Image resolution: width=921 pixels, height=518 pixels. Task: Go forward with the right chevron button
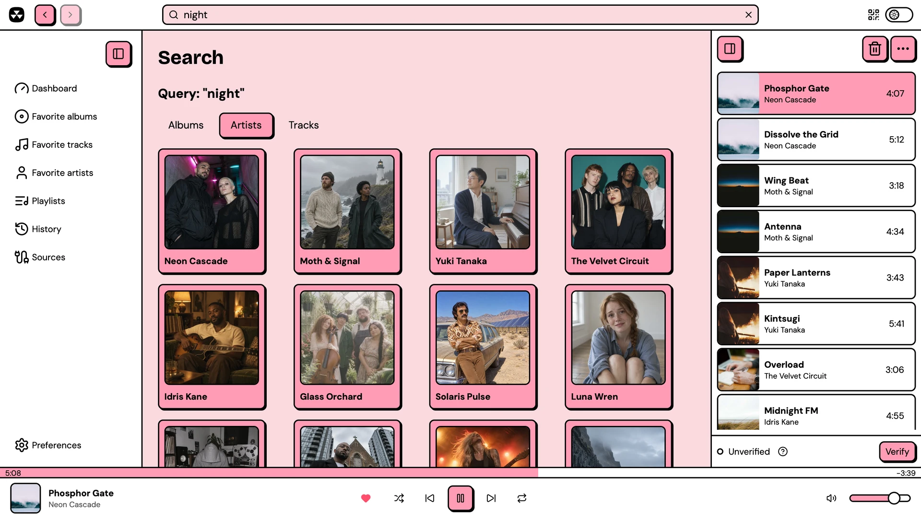coord(71,15)
